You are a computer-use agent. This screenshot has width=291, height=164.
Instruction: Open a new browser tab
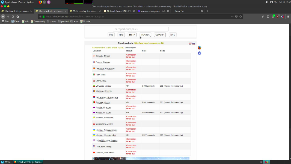point(207,11)
